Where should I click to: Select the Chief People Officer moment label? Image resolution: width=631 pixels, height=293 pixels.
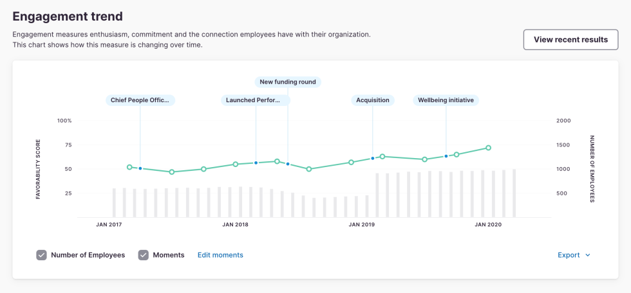tap(140, 100)
